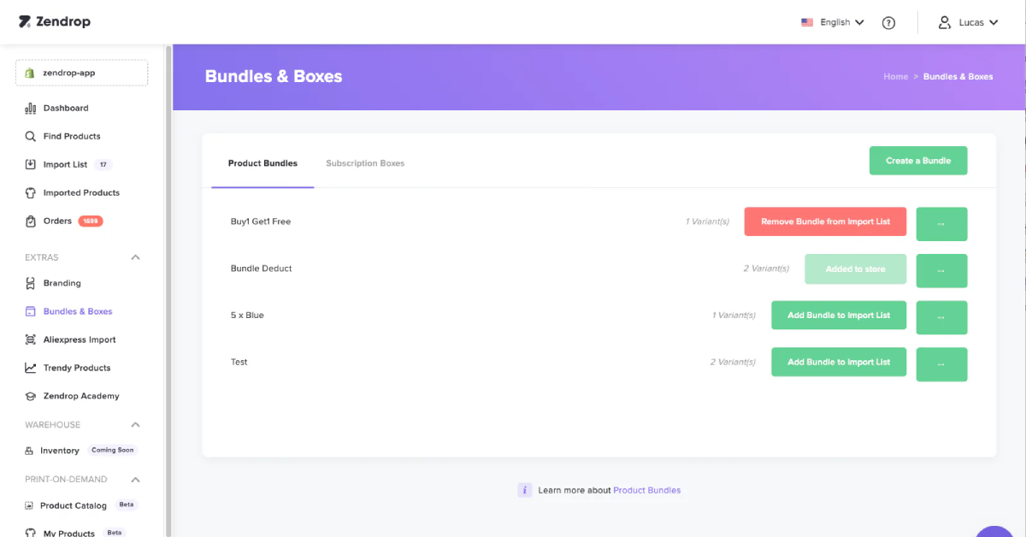This screenshot has height=537, width=1026.
Task: Open Imported Products page
Action: pos(81,192)
